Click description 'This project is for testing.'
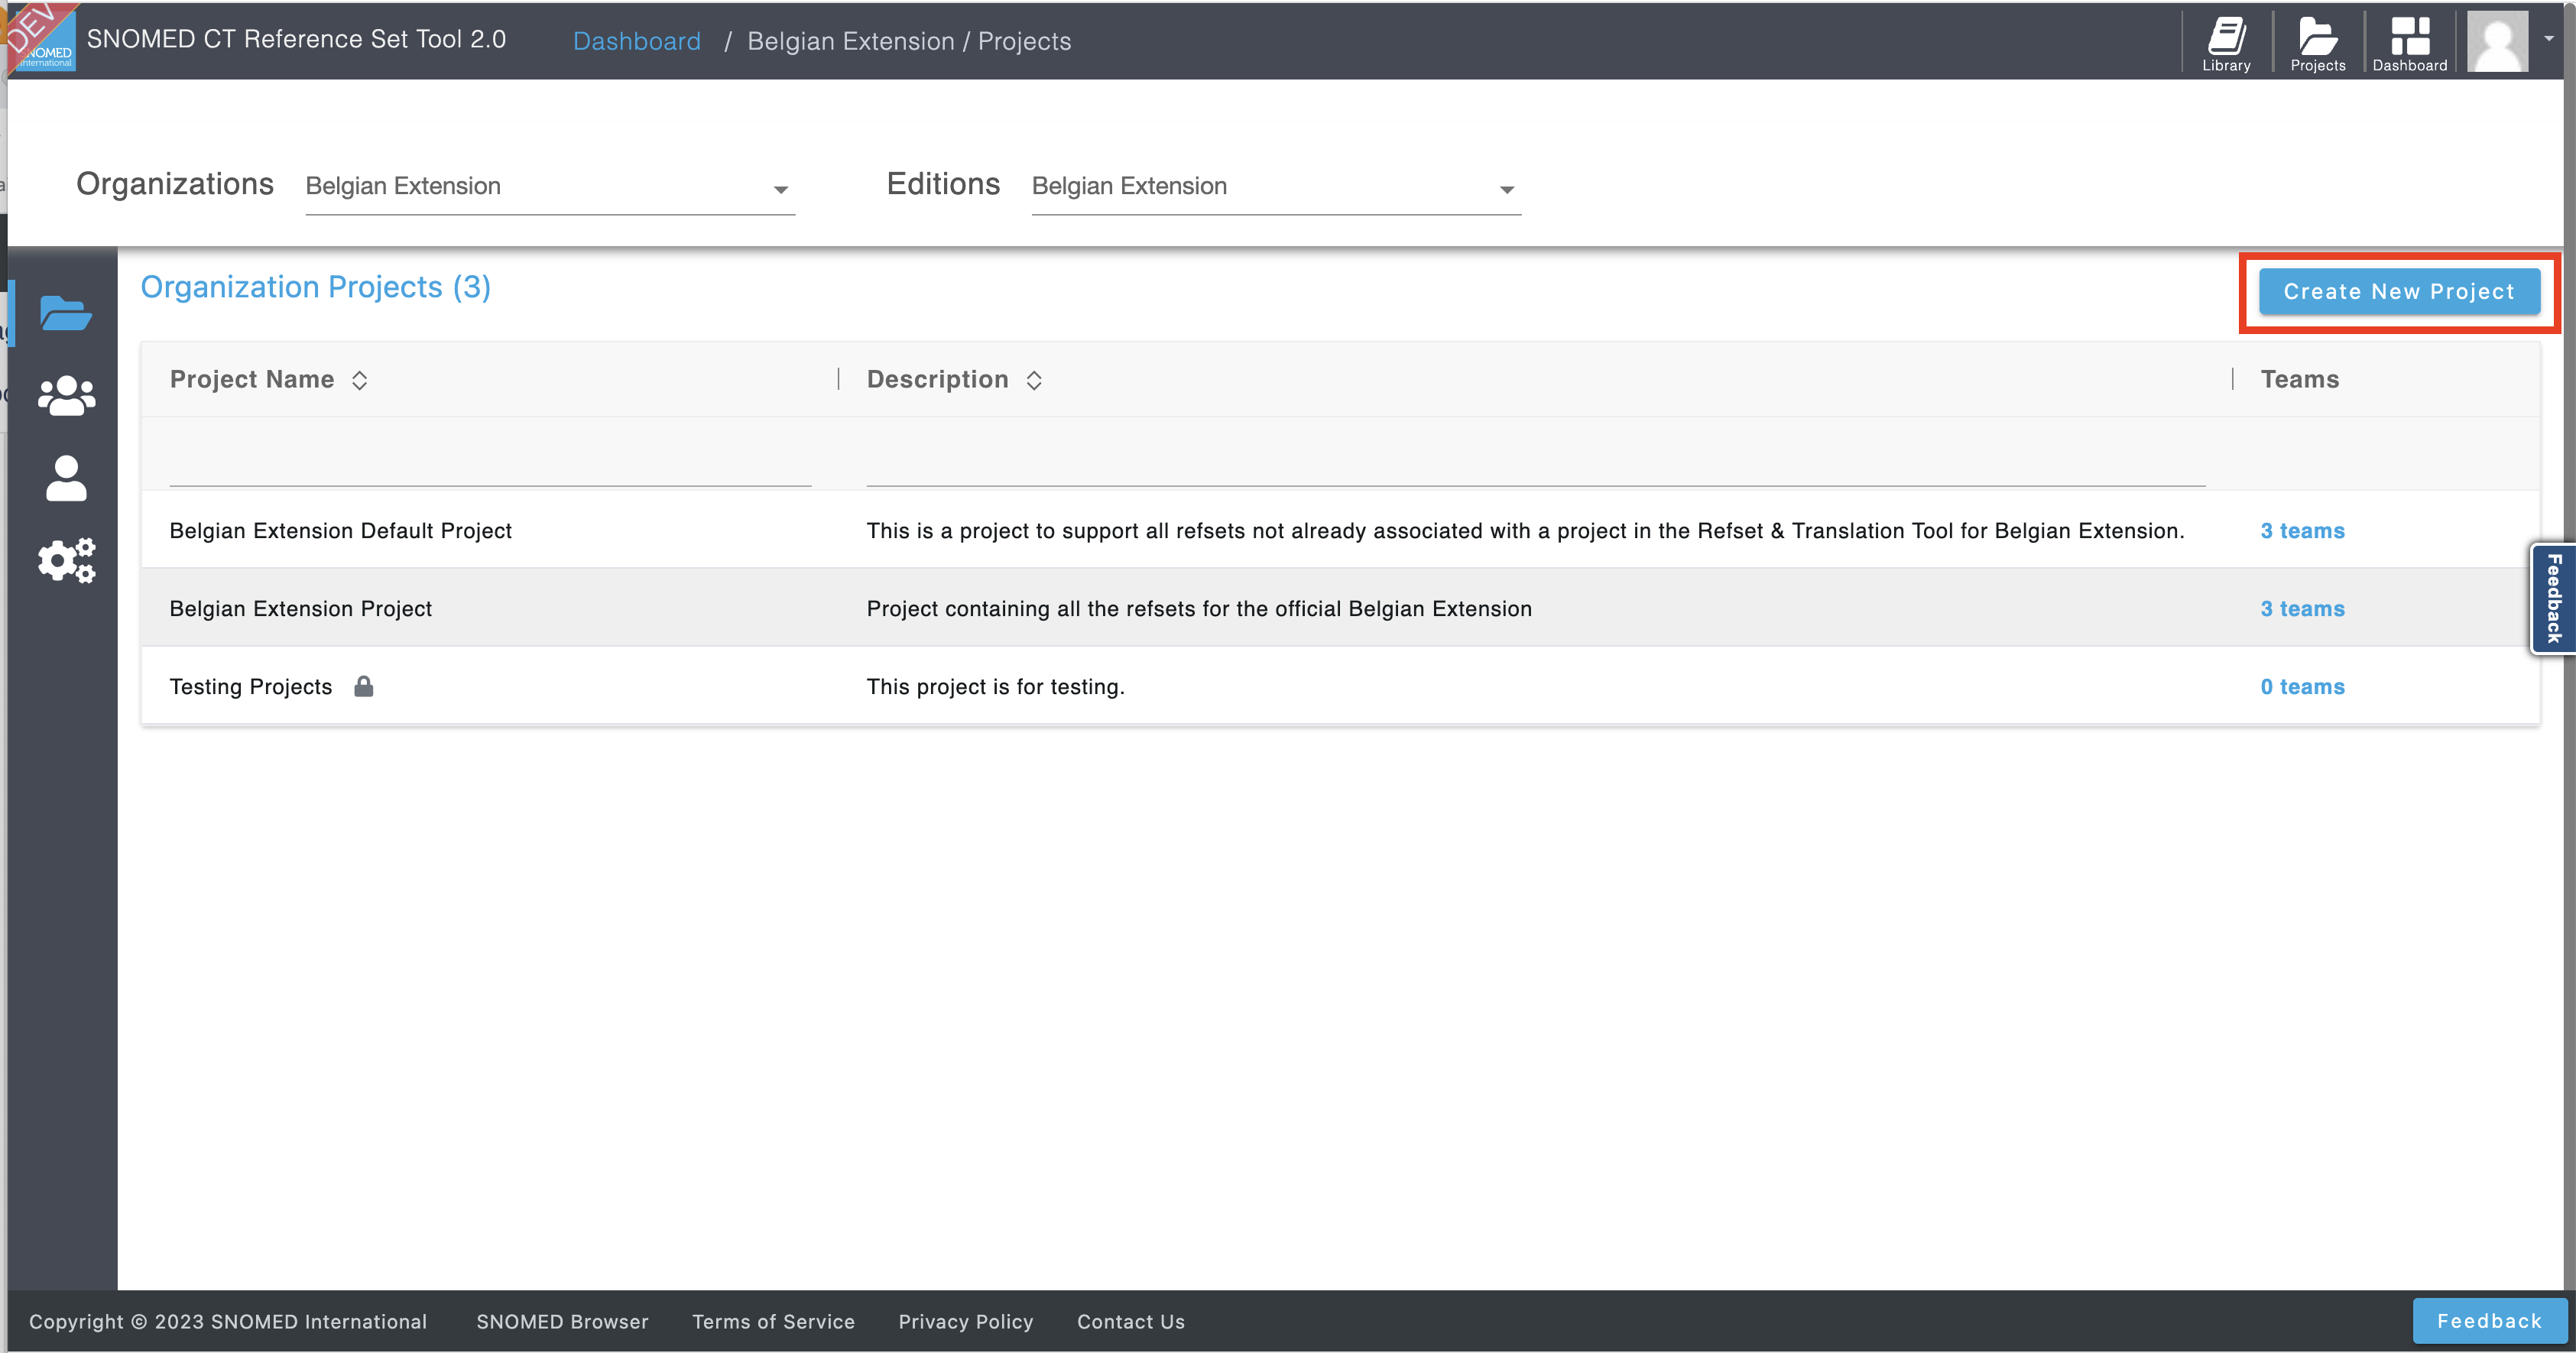 996,687
